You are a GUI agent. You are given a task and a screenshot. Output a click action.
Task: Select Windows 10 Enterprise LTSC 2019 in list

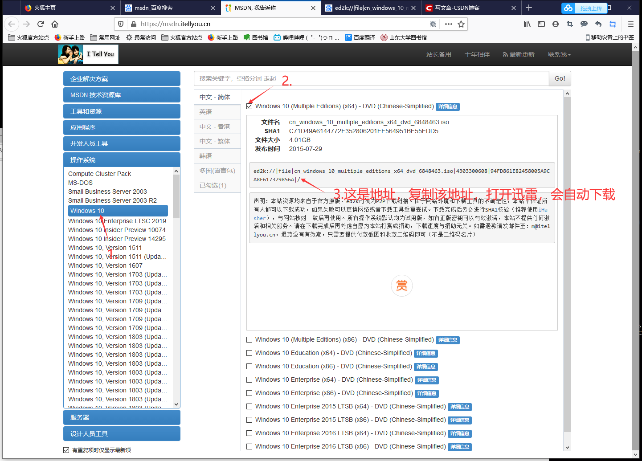click(x=117, y=221)
